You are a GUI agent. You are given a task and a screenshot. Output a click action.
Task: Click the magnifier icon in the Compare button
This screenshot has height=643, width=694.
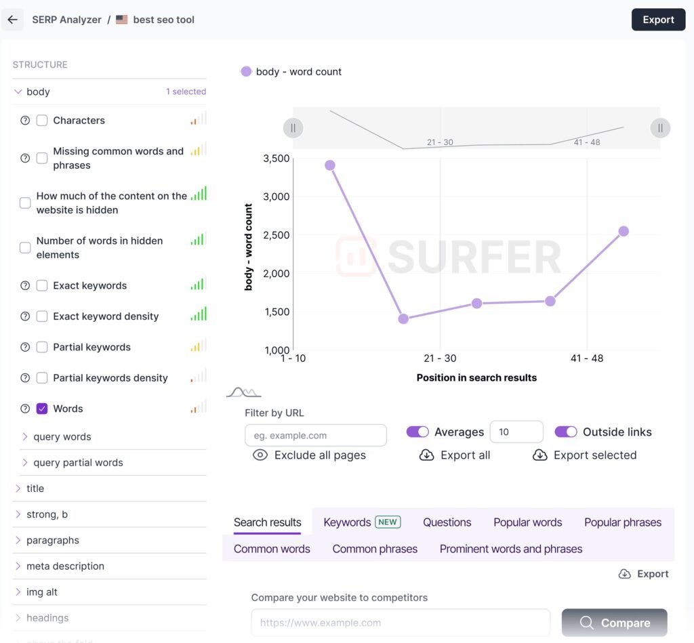pos(586,623)
